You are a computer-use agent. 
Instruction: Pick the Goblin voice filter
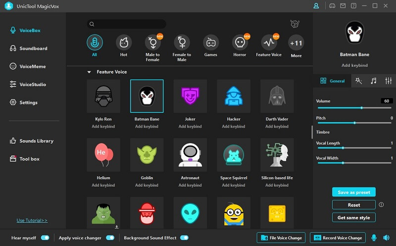click(x=147, y=155)
